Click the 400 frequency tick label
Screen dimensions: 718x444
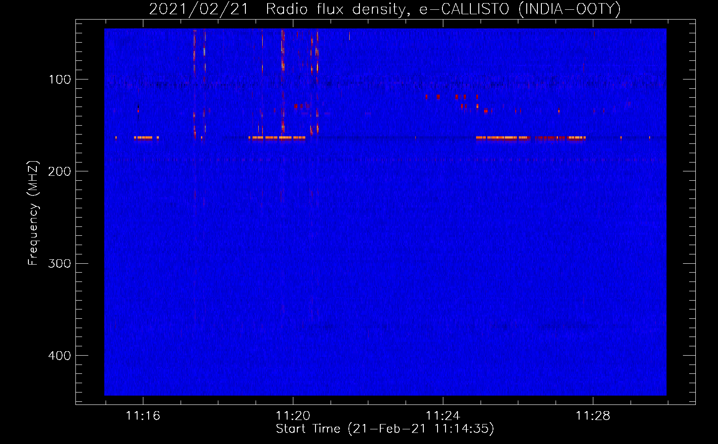(x=59, y=356)
